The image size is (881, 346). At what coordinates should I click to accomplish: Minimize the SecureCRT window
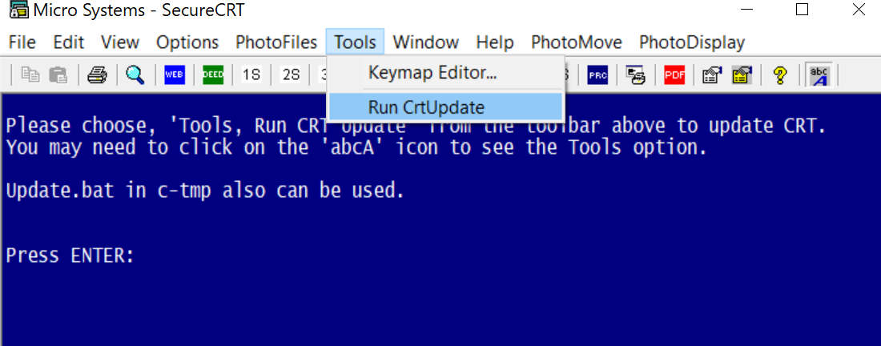[746, 10]
